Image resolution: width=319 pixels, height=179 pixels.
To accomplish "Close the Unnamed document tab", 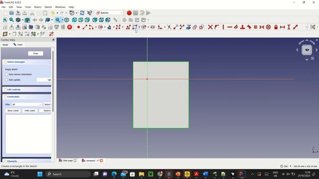I will (101, 161).
